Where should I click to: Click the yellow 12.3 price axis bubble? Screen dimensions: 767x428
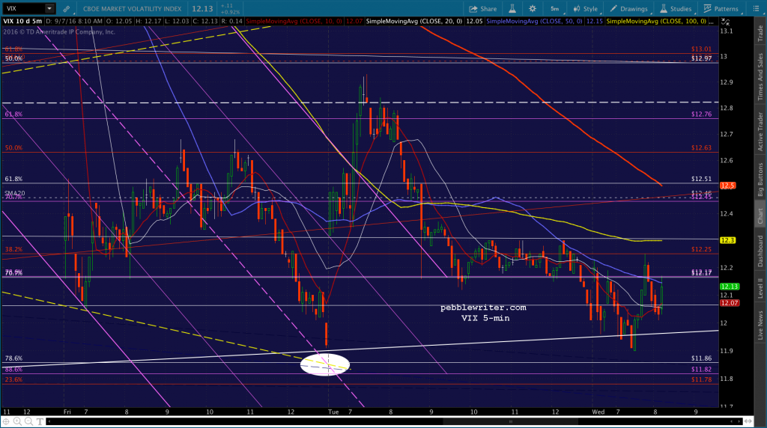pyautogui.click(x=728, y=240)
